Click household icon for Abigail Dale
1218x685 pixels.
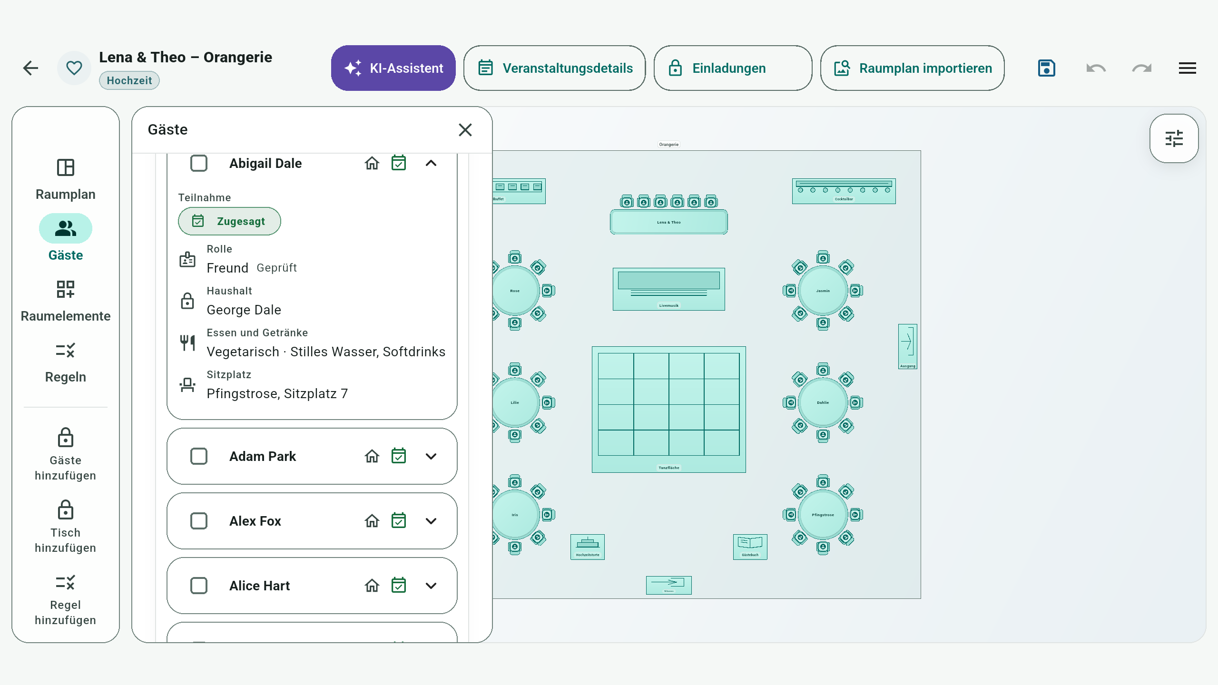click(372, 163)
